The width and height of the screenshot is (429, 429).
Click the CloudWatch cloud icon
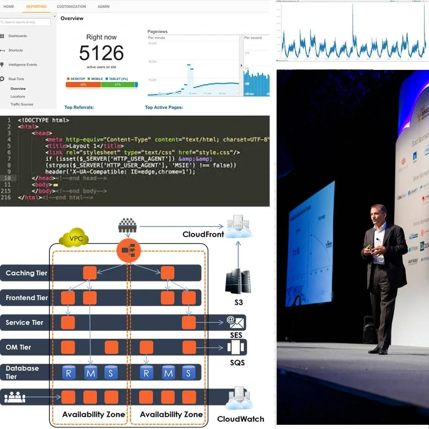tap(239, 398)
